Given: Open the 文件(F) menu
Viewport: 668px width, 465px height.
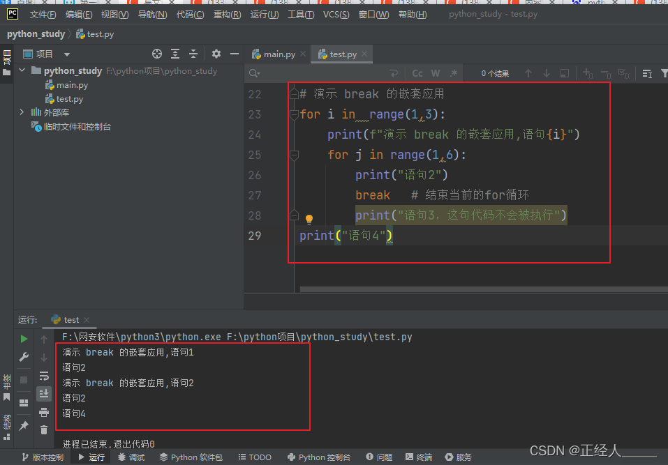Looking at the screenshot, I should [x=43, y=15].
